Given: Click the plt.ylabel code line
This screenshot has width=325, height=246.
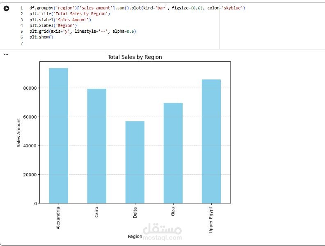Looking at the screenshot, I should tap(60, 20).
